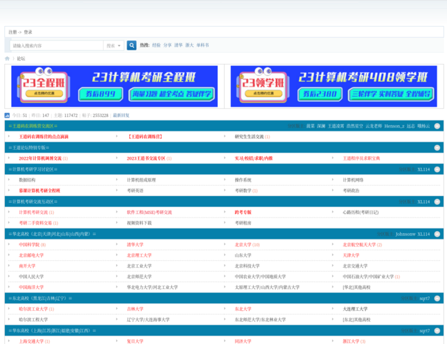The width and height of the screenshot is (447, 344).
Task: Open the 数据结构 forum board
Action: coord(28,180)
